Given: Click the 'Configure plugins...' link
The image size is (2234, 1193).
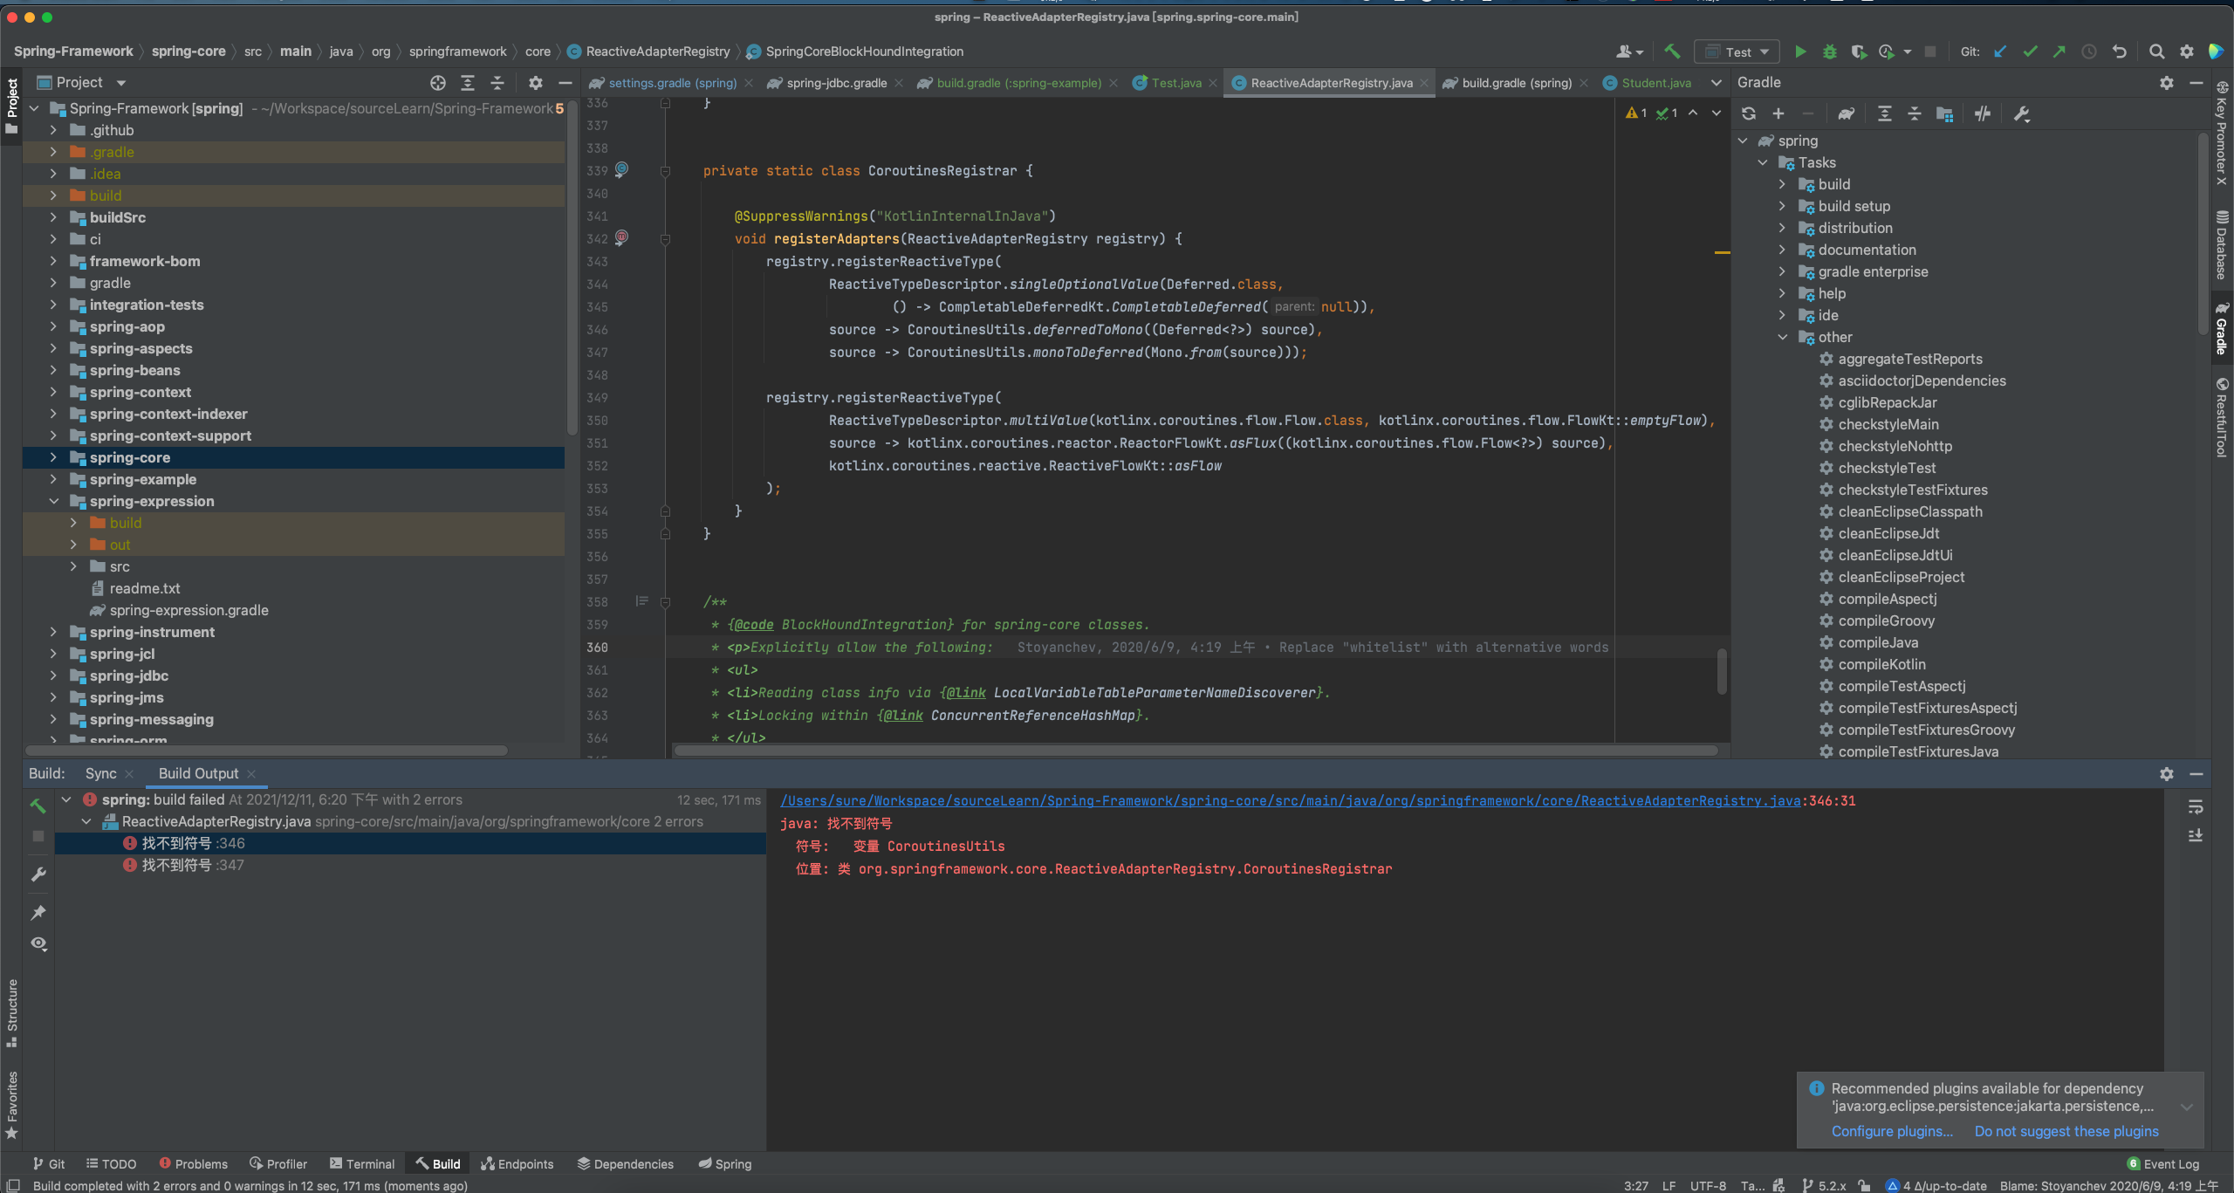Looking at the screenshot, I should tap(1892, 1131).
